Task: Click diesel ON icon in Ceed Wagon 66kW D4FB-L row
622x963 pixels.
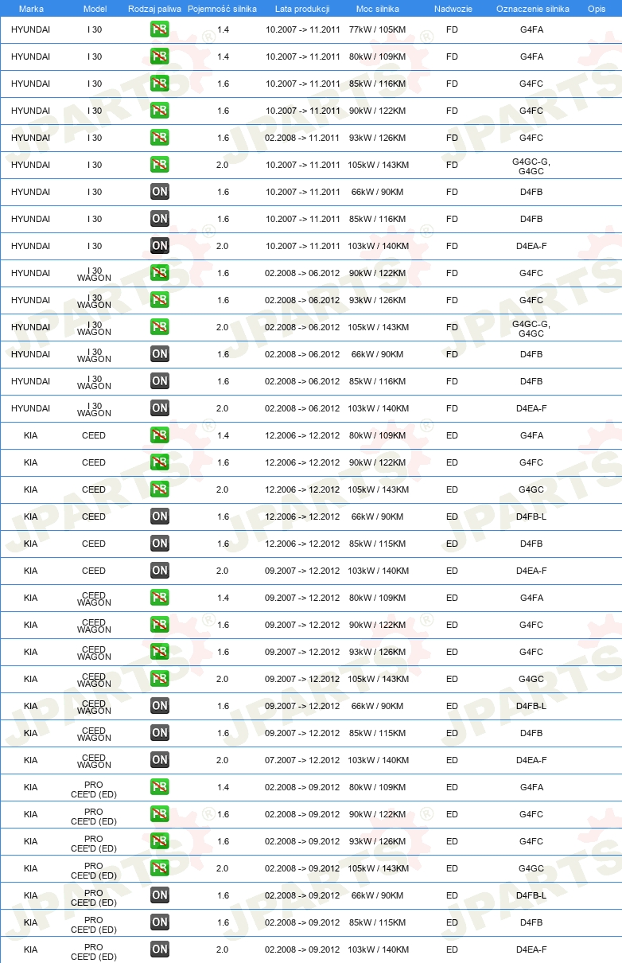Action: pyautogui.click(x=160, y=707)
